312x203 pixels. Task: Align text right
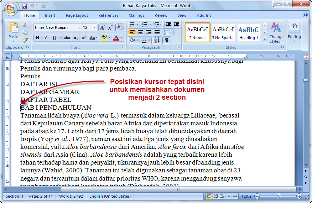(x=149, y=32)
